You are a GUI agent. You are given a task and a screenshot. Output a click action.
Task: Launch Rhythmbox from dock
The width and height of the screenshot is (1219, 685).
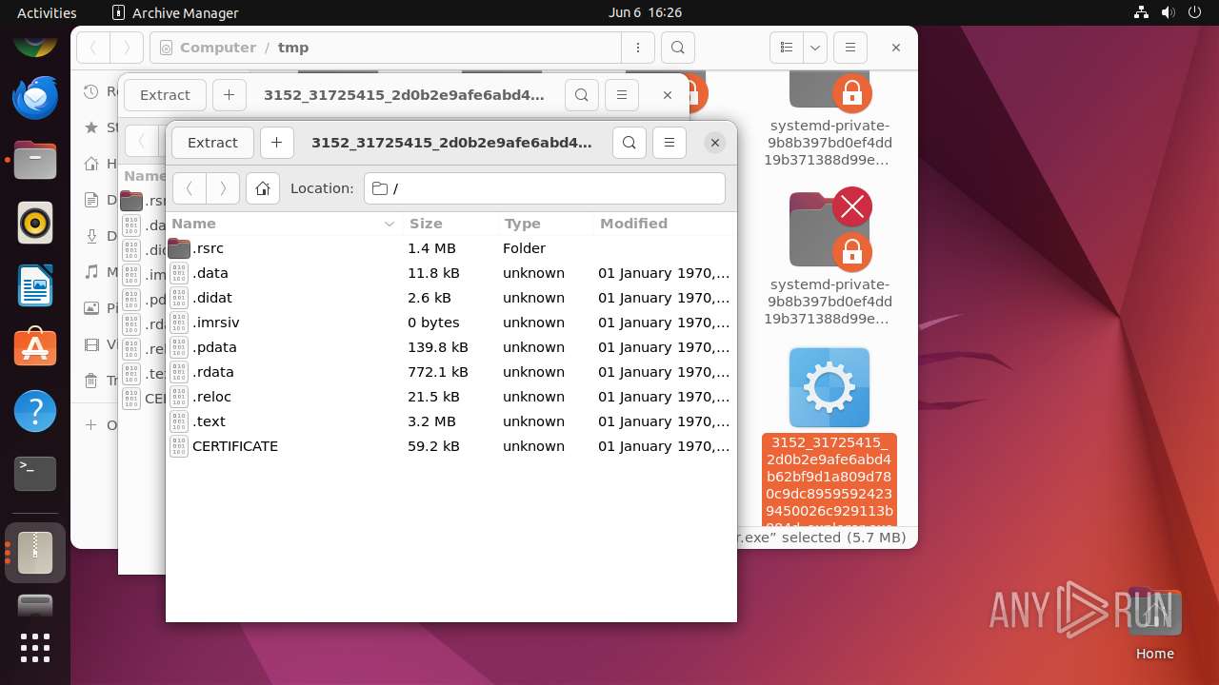(x=35, y=224)
